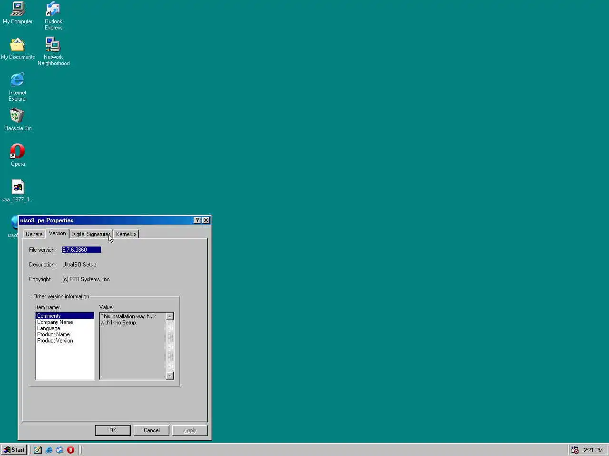Open the My Computer desktop icon
Viewport: 609px width, 456px height.
[18, 13]
